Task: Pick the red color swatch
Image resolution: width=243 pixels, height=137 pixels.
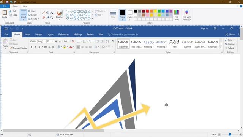Action: (x=147, y=11)
